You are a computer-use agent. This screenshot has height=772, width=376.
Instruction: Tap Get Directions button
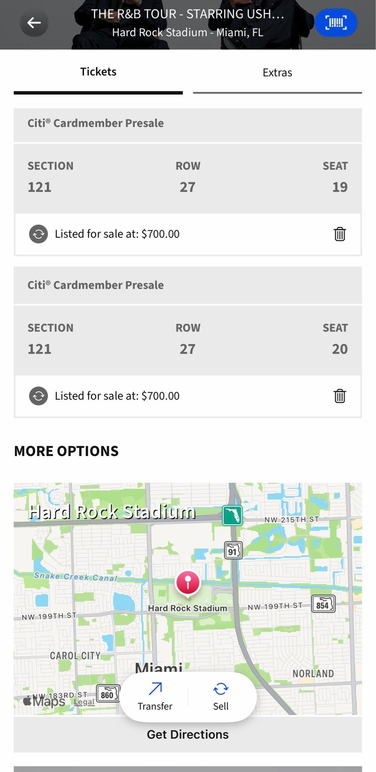pyautogui.click(x=188, y=735)
